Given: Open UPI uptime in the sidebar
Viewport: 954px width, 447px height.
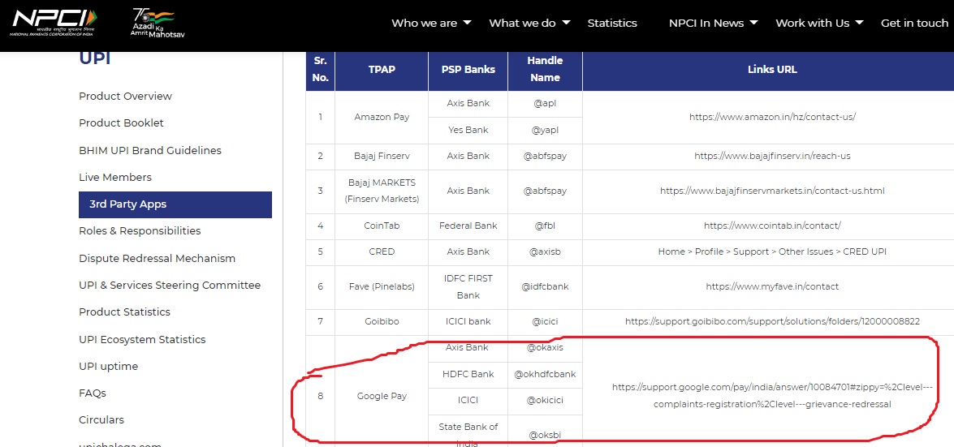Looking at the screenshot, I should [108, 366].
